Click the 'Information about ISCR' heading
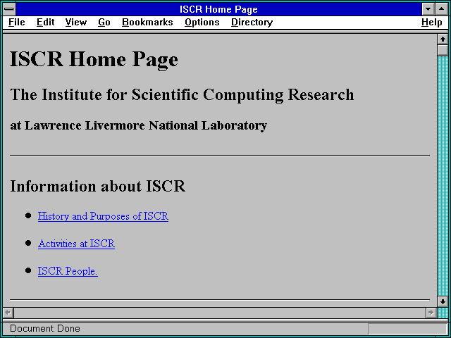This screenshot has width=451, height=338. click(97, 186)
